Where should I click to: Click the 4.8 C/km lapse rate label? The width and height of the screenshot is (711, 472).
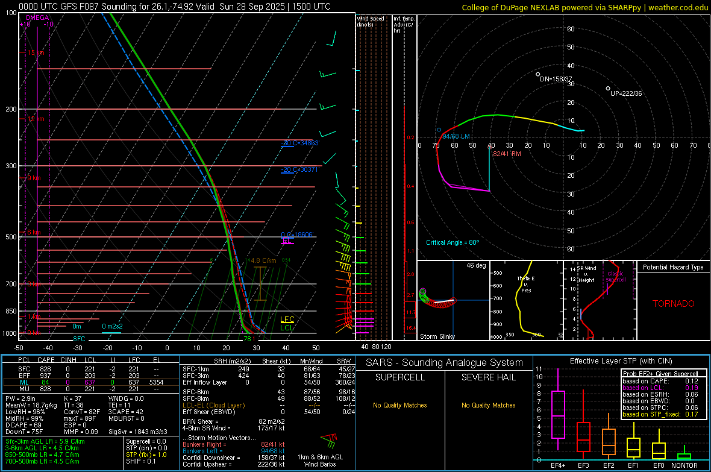click(263, 260)
